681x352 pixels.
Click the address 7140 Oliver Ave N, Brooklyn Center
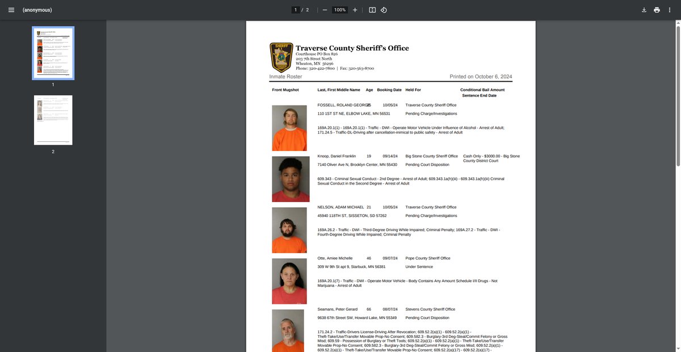coord(356,165)
